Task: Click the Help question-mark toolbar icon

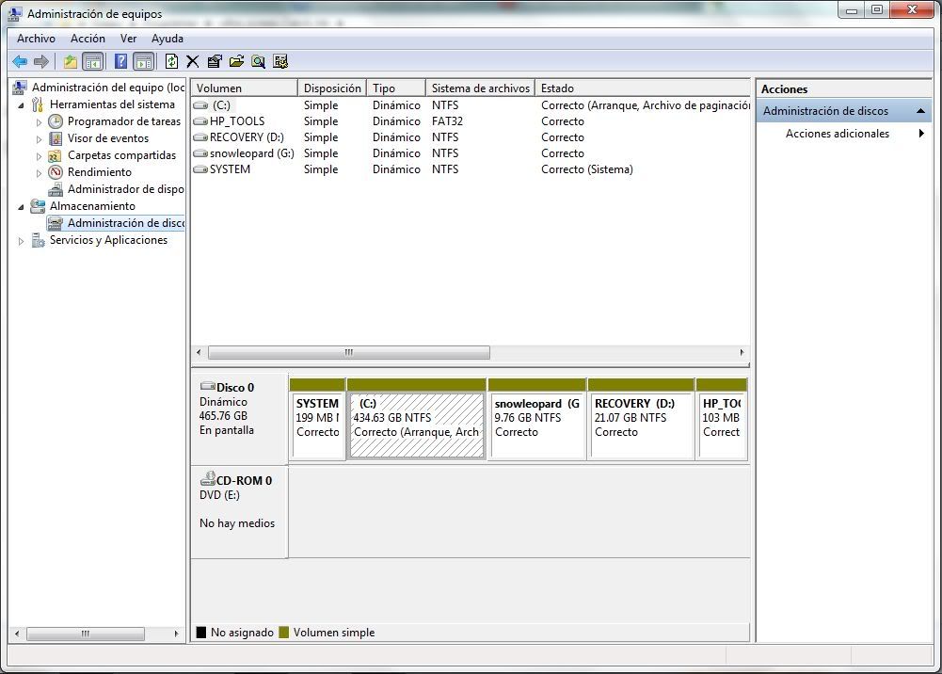Action: [120, 61]
